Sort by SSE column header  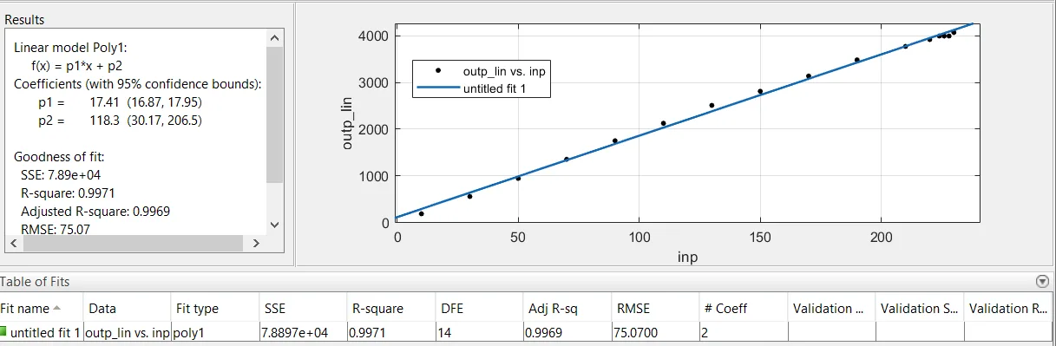coord(302,308)
